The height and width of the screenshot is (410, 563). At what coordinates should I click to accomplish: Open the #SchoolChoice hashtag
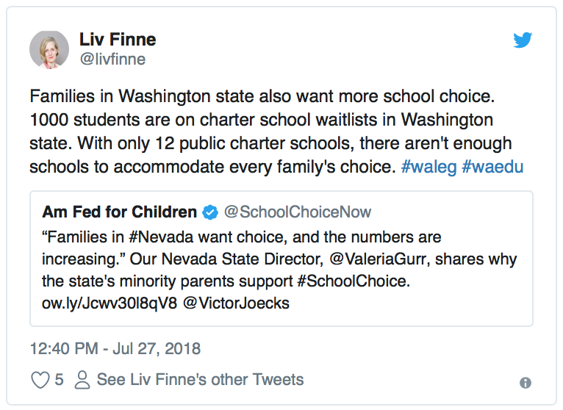point(354,281)
